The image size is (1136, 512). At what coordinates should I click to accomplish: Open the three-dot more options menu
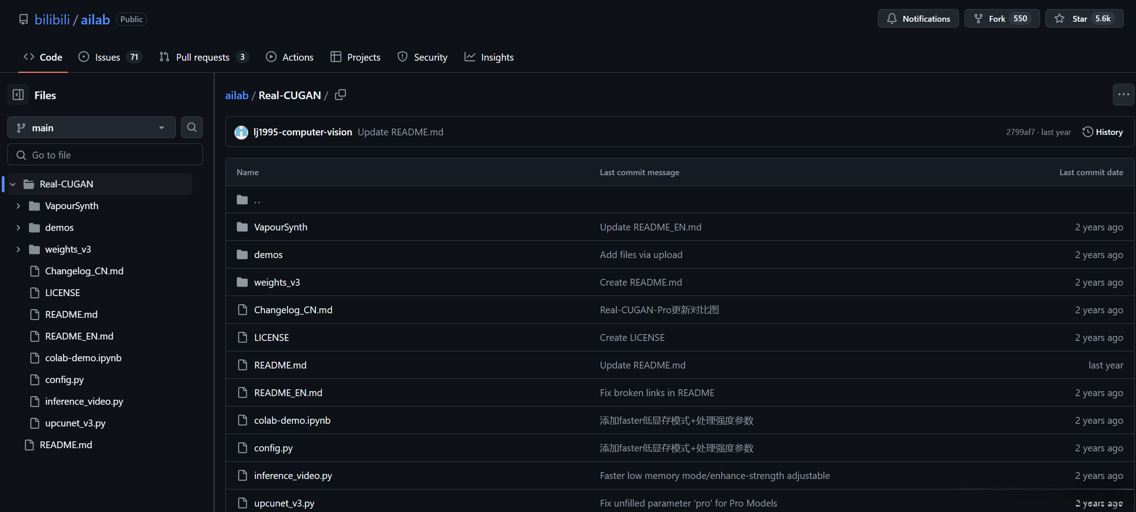click(x=1123, y=95)
